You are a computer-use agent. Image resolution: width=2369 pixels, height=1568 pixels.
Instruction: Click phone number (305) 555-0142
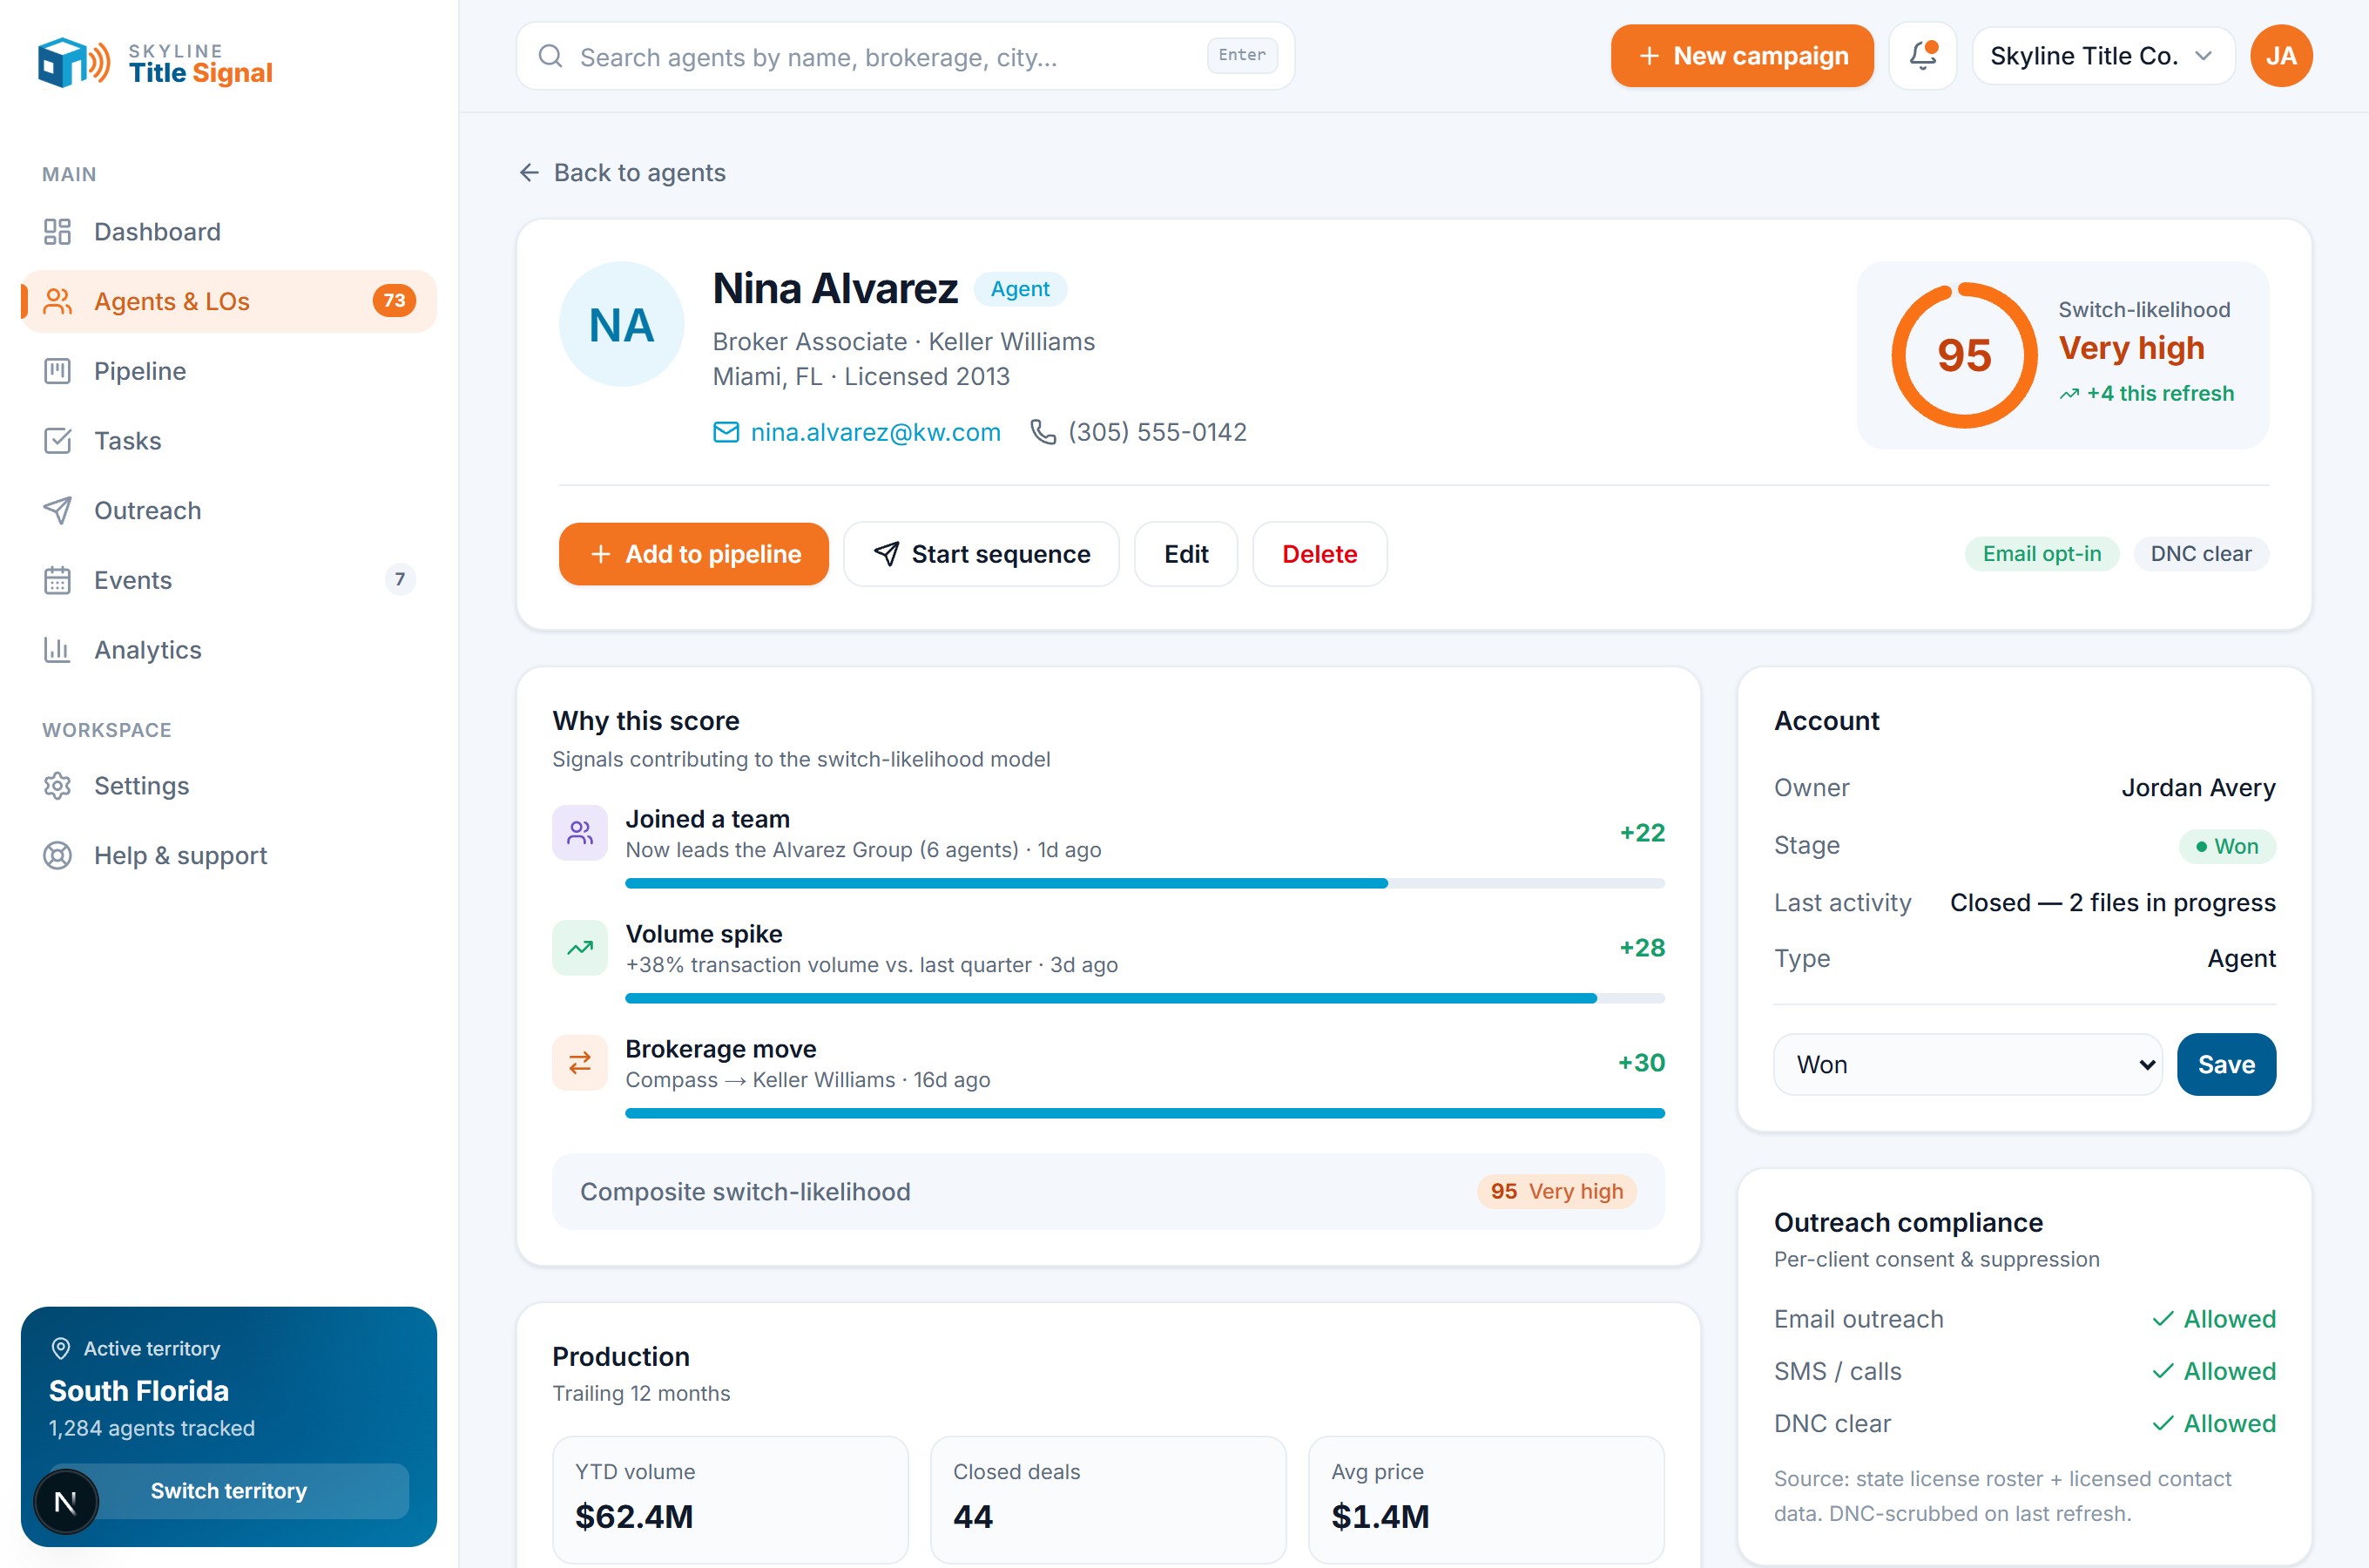(x=1157, y=432)
